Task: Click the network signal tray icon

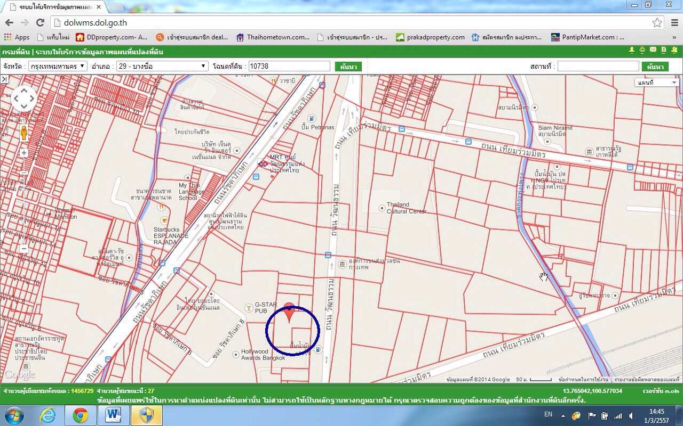Action: (x=618, y=415)
